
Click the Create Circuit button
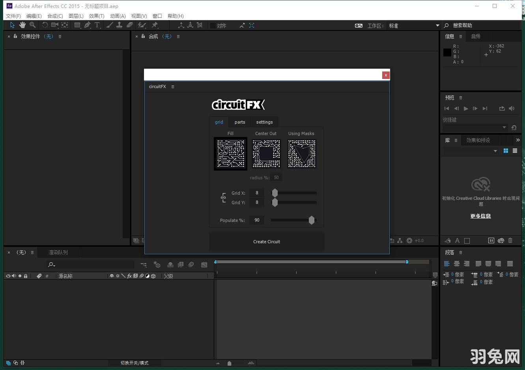coord(267,242)
